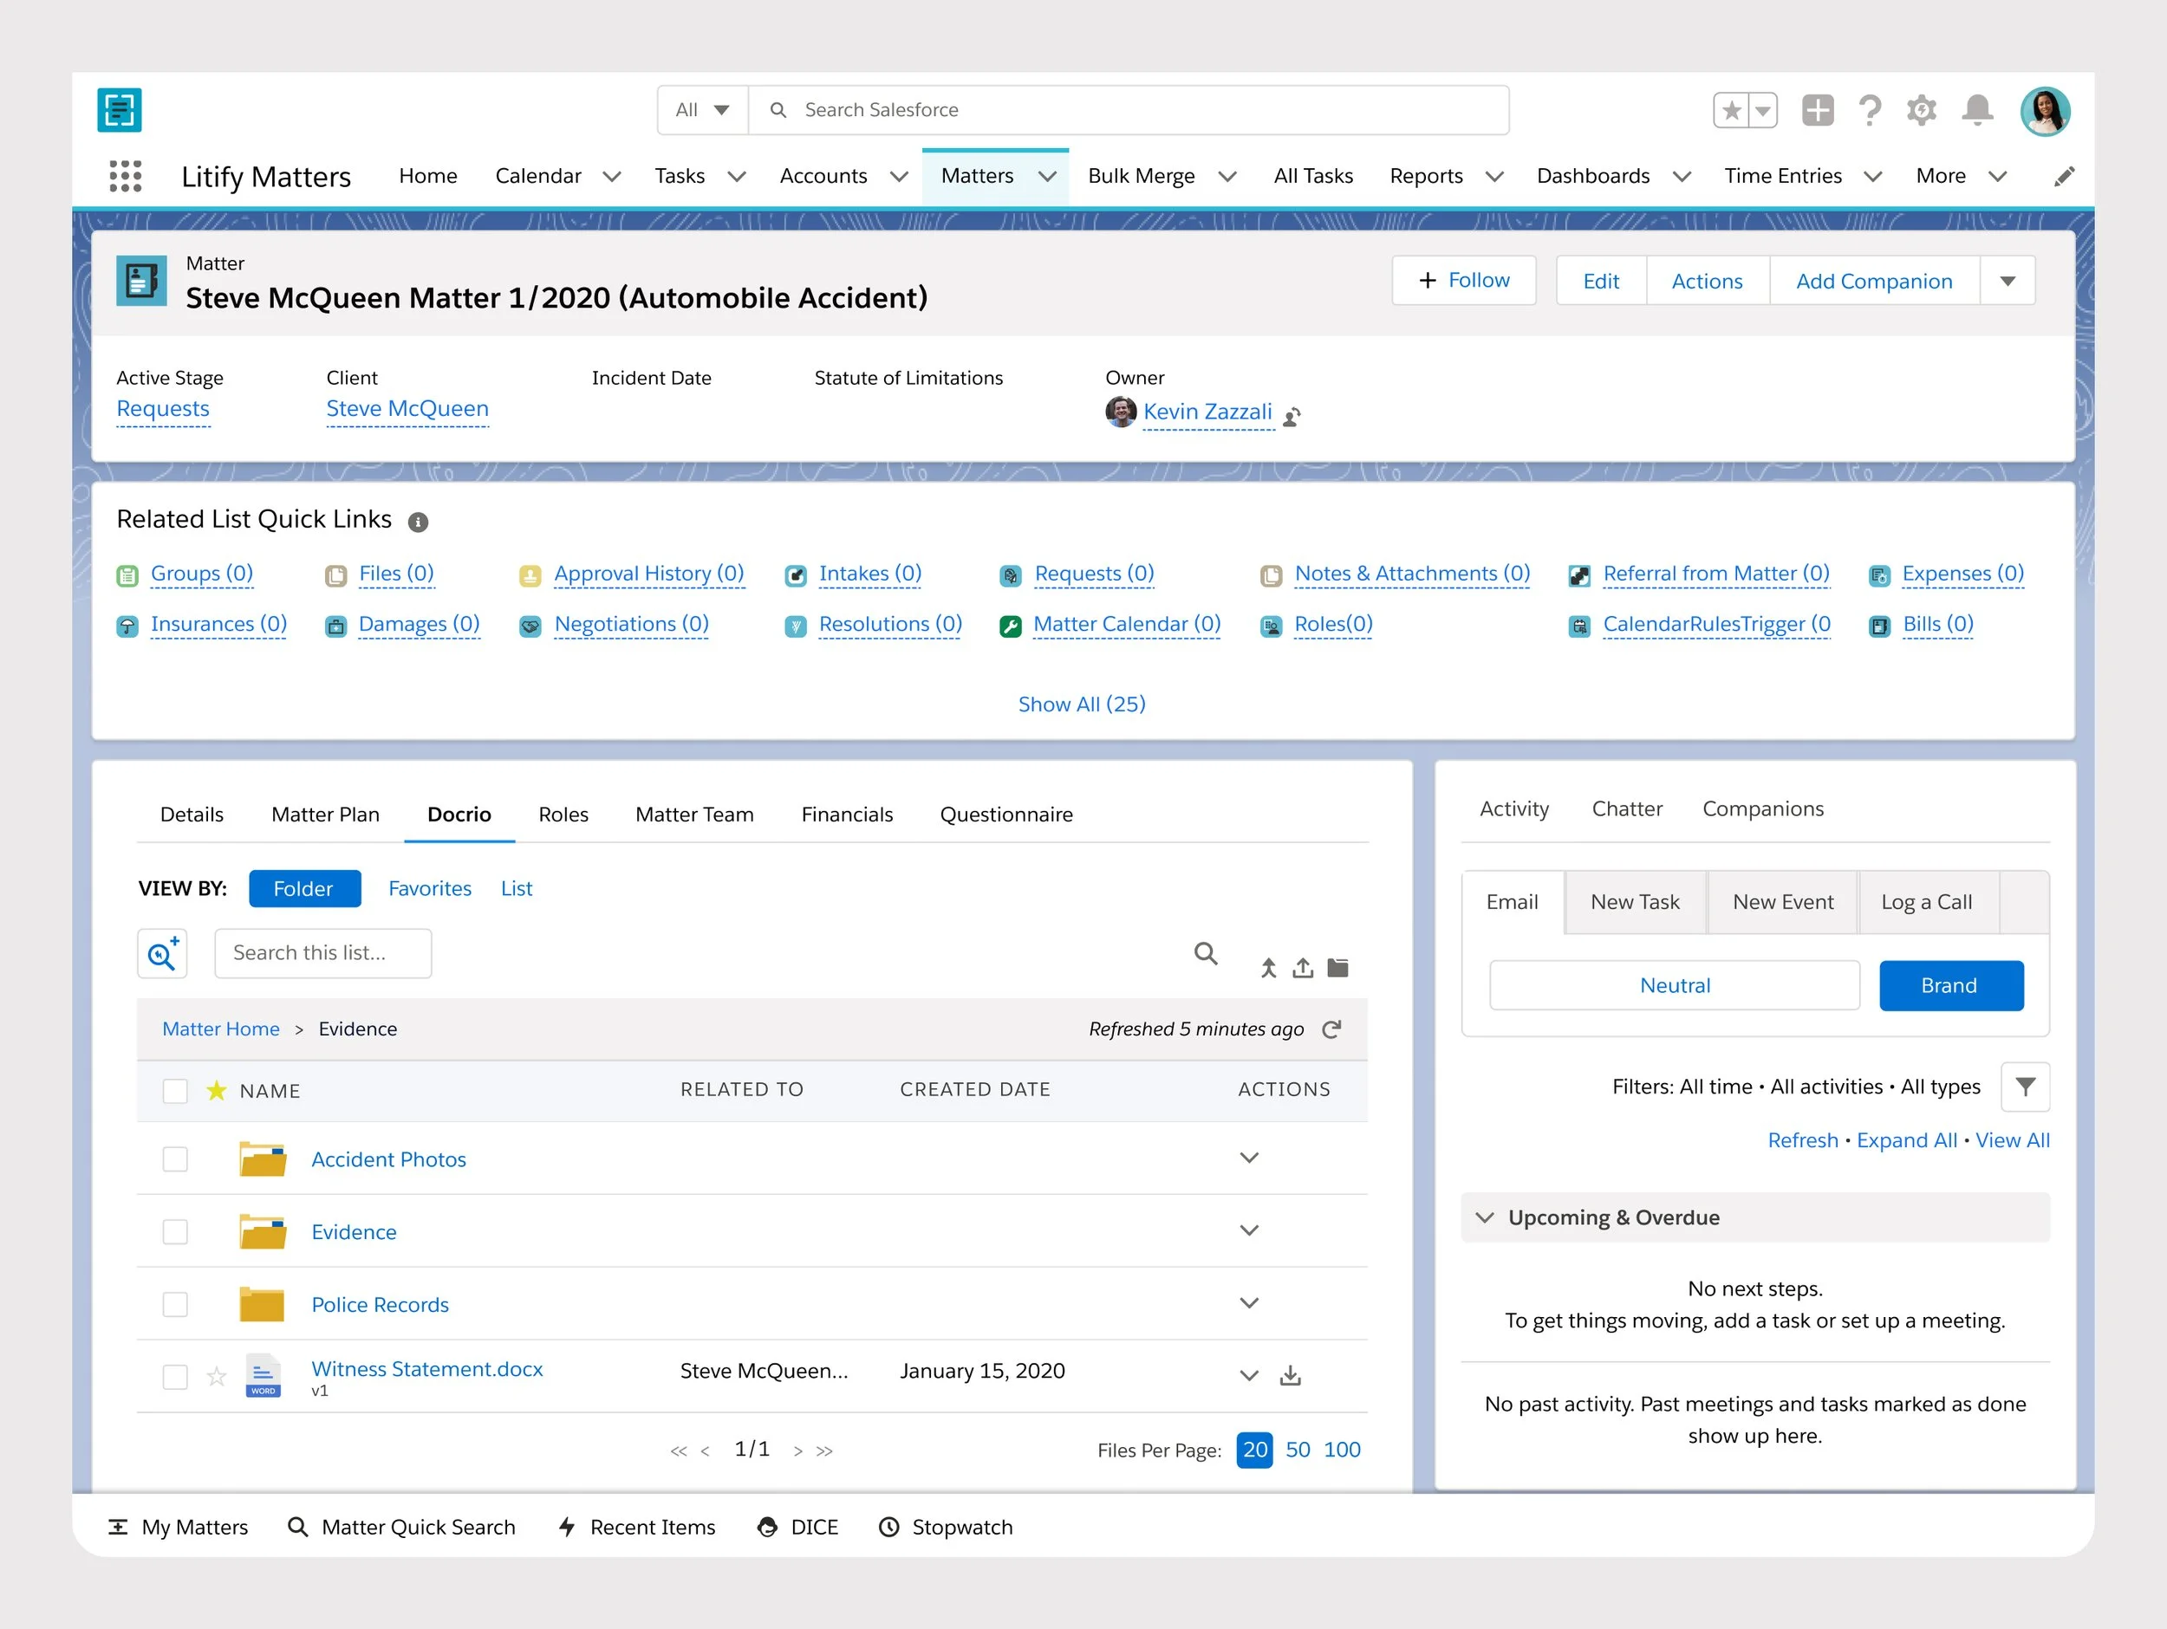Click the Search Salesforce field
The width and height of the screenshot is (2167, 1629).
1129,110
